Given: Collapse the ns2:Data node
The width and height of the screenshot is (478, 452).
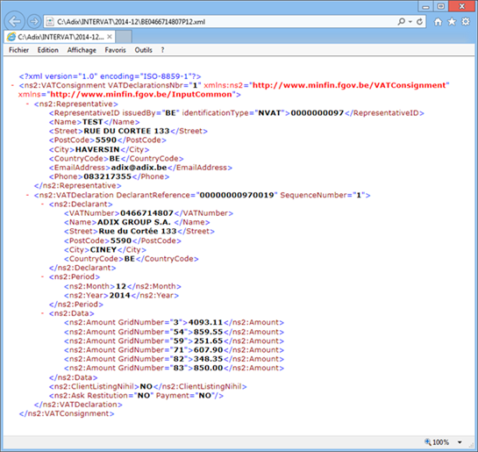Looking at the screenshot, I should [42, 313].
